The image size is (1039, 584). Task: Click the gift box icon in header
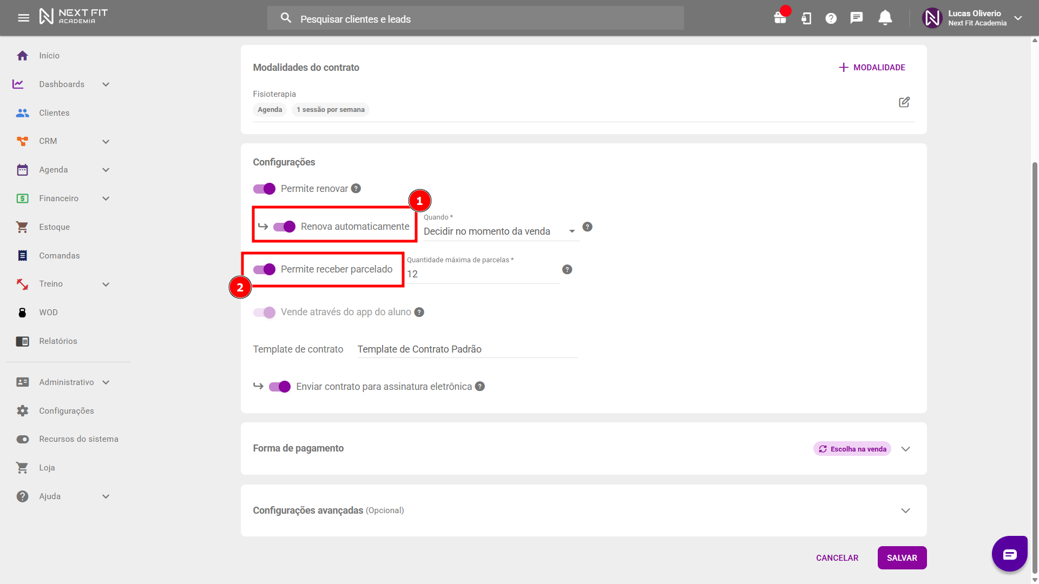pyautogui.click(x=780, y=18)
